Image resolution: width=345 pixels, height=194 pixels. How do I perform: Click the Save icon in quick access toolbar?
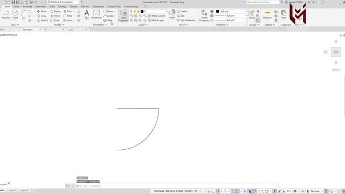(x=13, y=2)
